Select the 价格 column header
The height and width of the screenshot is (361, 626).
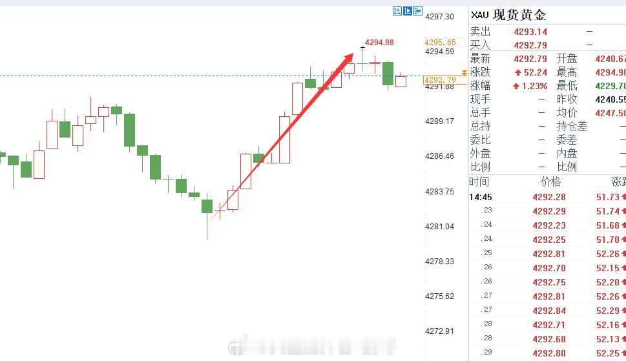coord(550,182)
